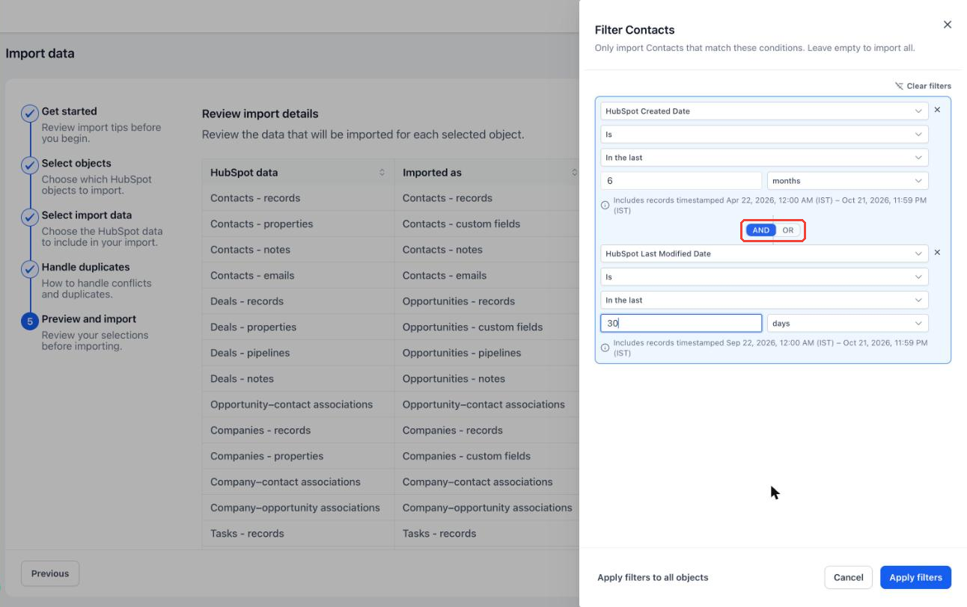The height and width of the screenshot is (607, 967).
Task: Select the Deals - pipelines cell
Action: tap(298, 353)
